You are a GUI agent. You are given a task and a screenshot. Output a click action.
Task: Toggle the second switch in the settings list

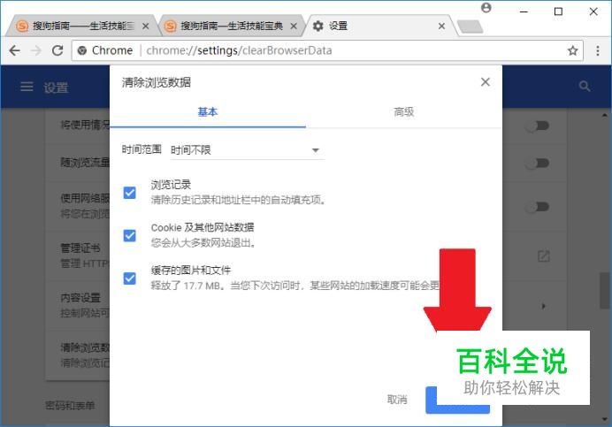538,163
